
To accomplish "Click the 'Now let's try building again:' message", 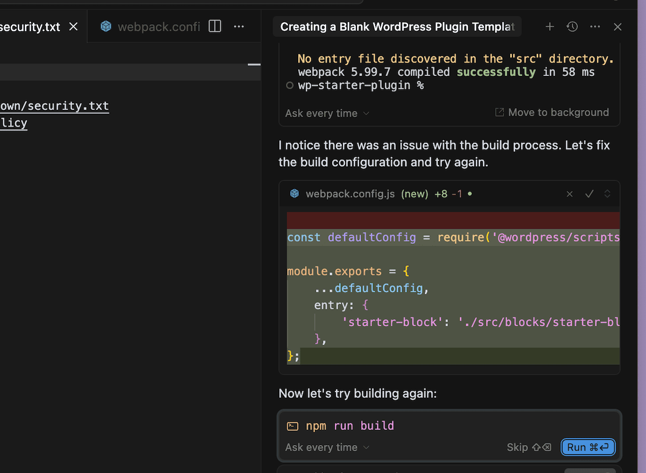I will 357,393.
